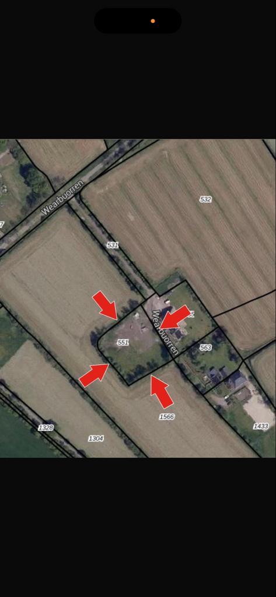Tap the red arrow above parcel number 1566
The height and width of the screenshot is (597, 276).
162,391
